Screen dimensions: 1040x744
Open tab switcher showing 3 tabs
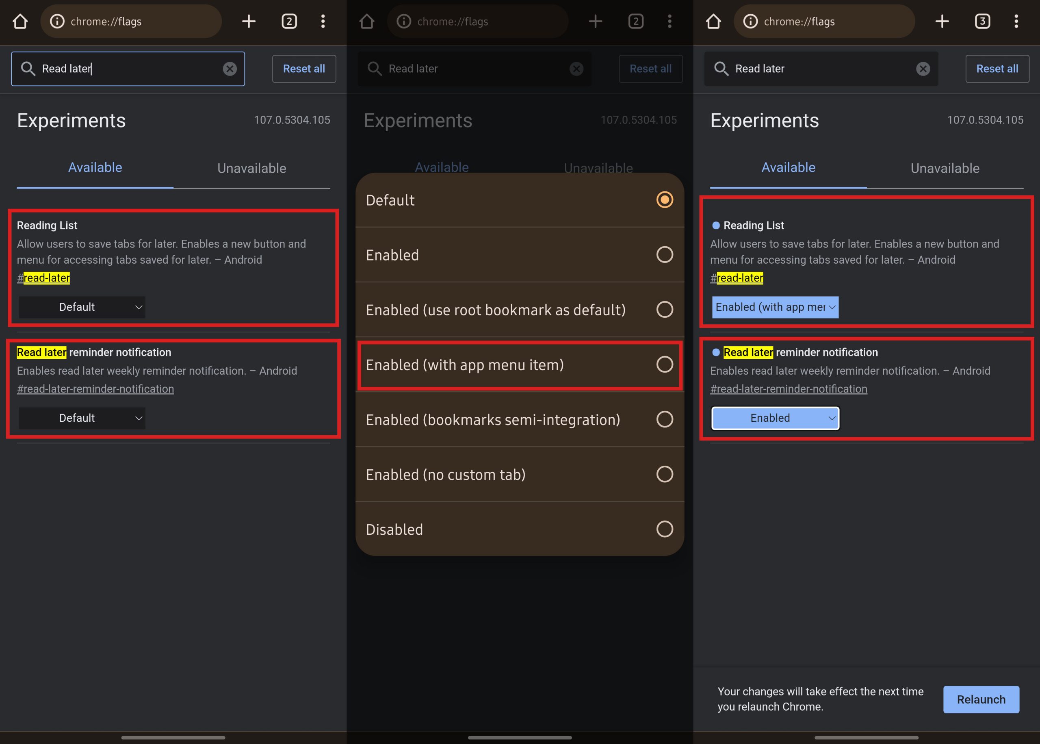point(982,21)
